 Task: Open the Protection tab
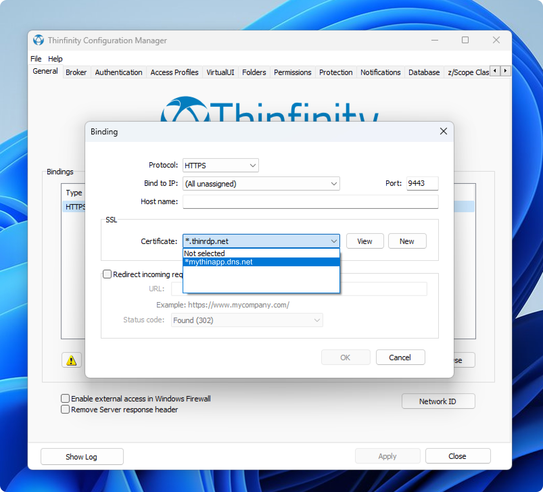pyautogui.click(x=336, y=72)
